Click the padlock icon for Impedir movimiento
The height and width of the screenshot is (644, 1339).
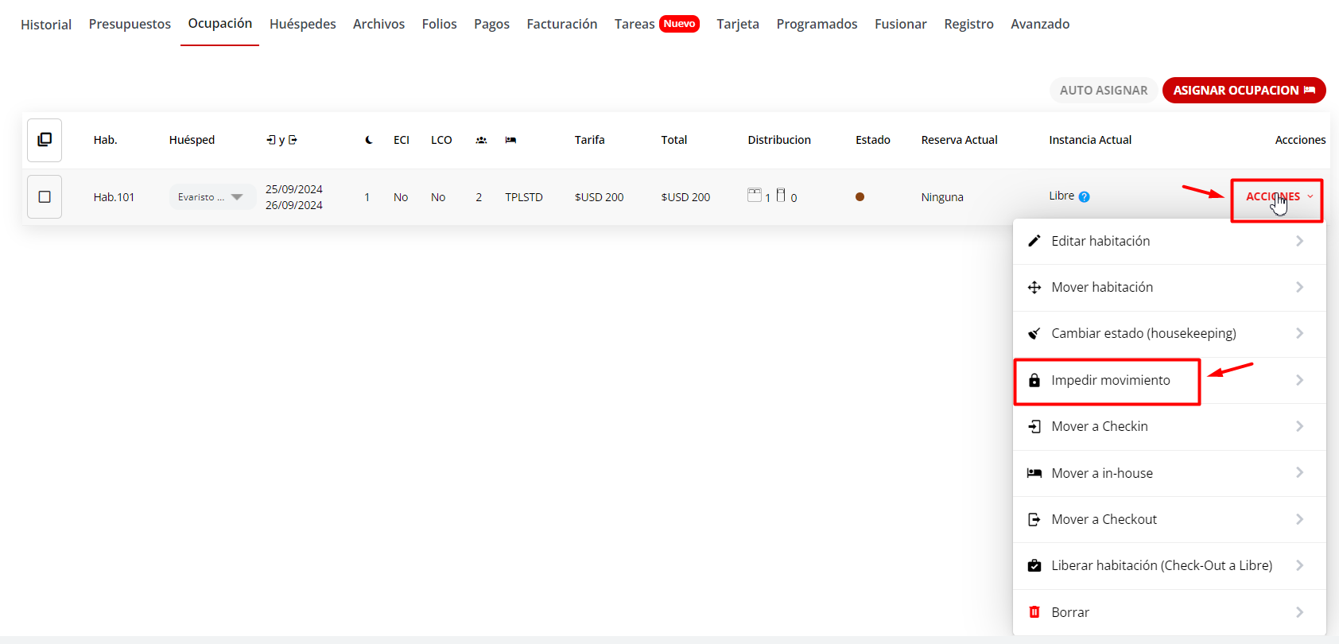tap(1034, 380)
